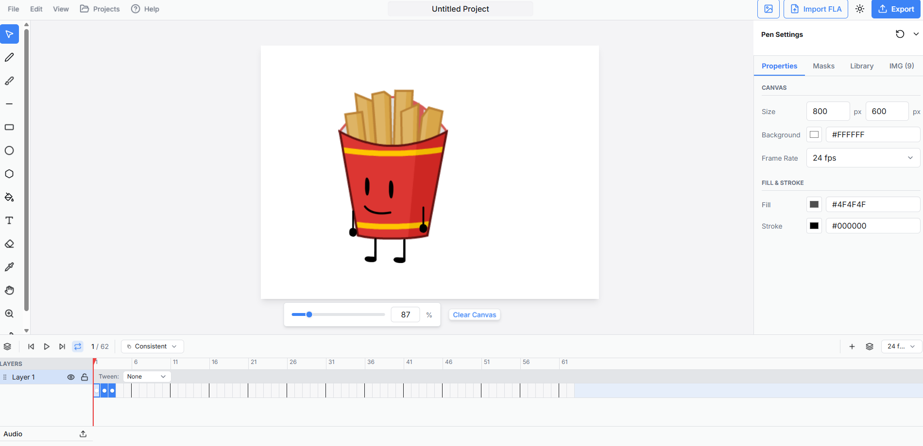Switch to the Library tab
Screen dimensions: 923x446
pos(862,66)
